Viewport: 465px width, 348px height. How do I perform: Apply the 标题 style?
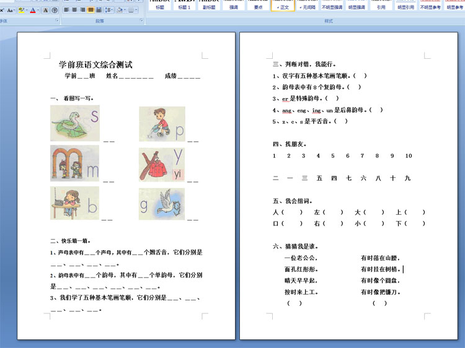click(x=160, y=6)
